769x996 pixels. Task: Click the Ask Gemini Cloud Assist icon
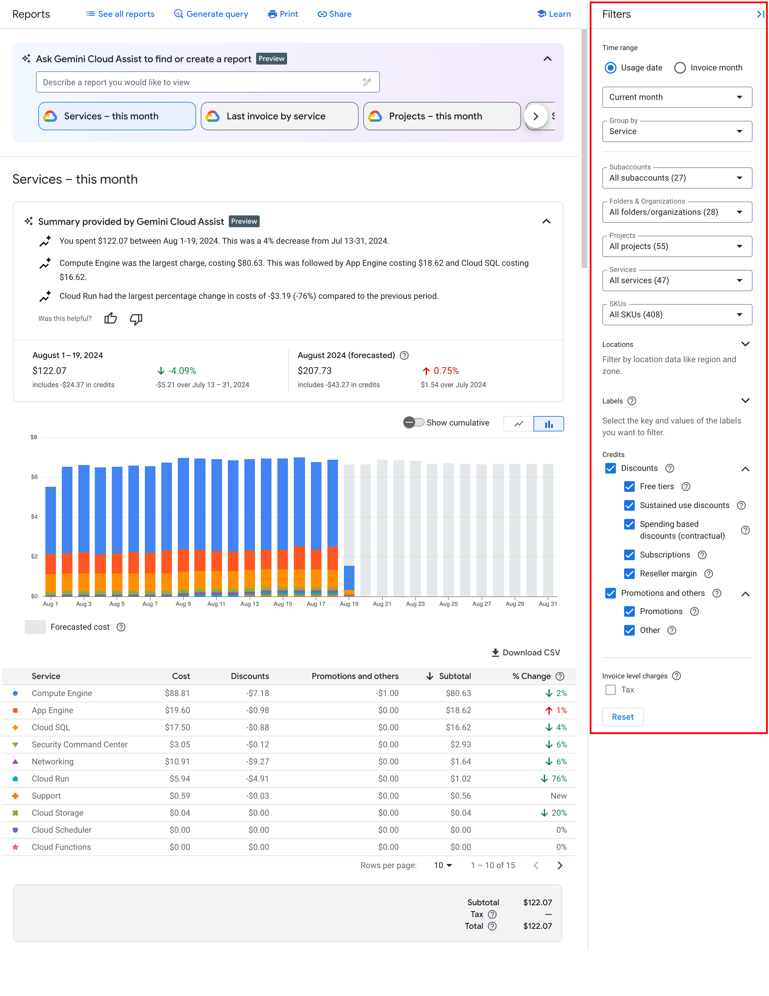[28, 58]
